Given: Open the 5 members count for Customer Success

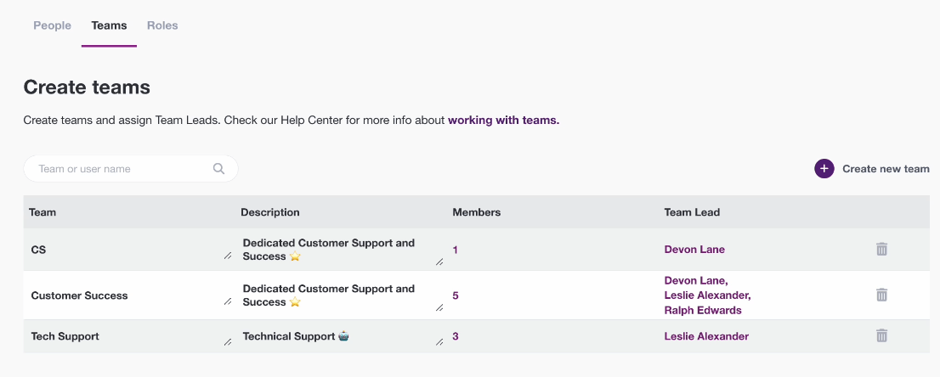Looking at the screenshot, I should point(456,295).
